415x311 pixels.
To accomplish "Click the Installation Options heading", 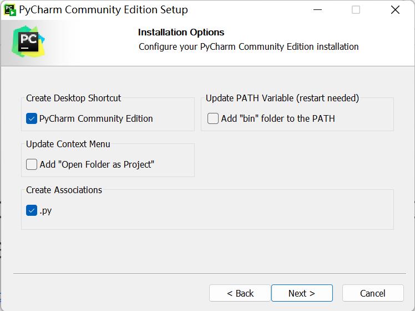I will coord(181,32).
